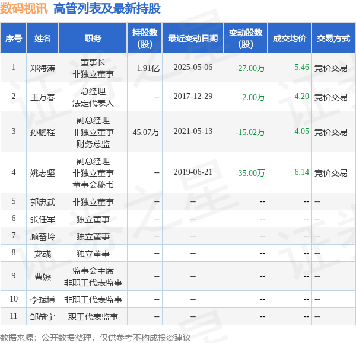Viewport: 356px width, 343px height.
Task: Click the name 邹箭宇
Action: point(43,317)
